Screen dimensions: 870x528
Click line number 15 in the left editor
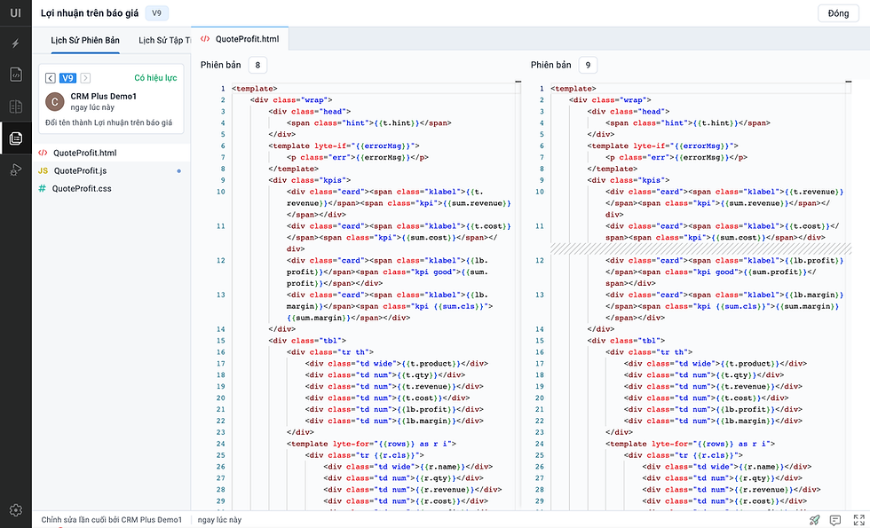point(221,341)
